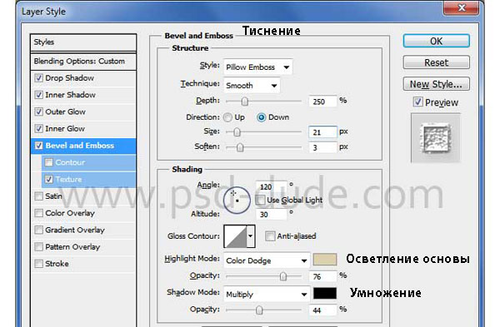Click the Size slider handle
The image size is (500, 327).
click(x=237, y=132)
